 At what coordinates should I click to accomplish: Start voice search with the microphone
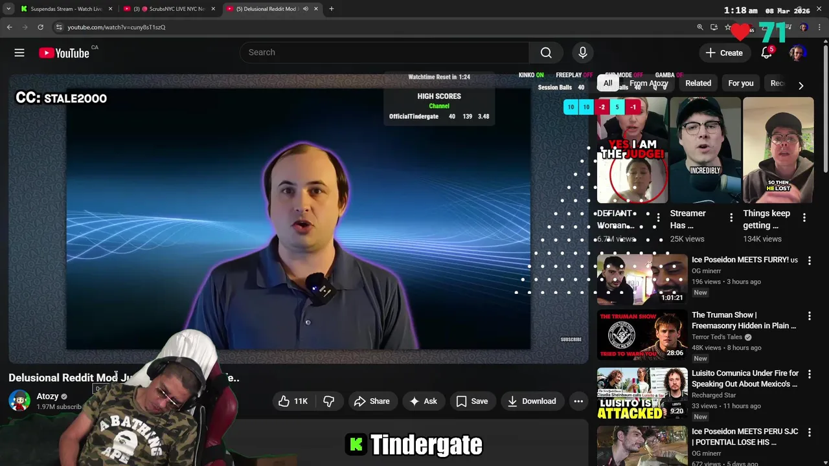click(x=582, y=52)
